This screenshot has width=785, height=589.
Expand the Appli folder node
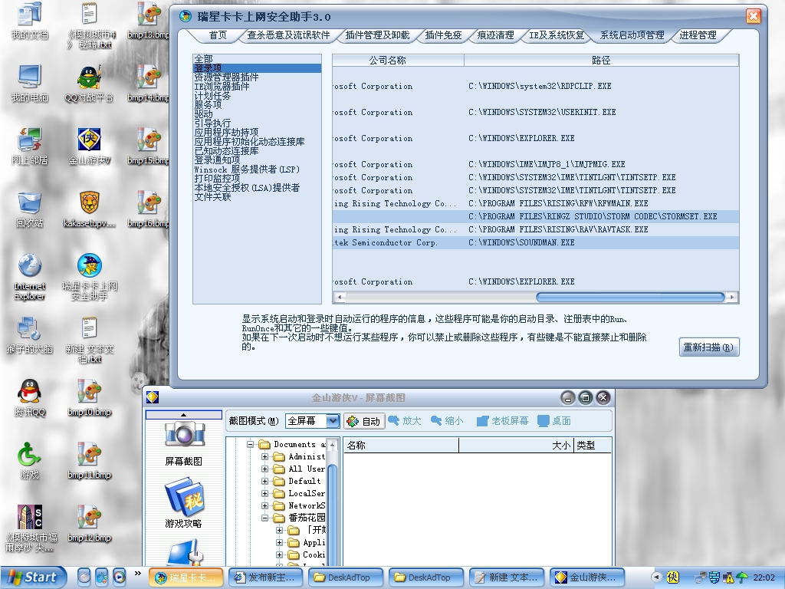[x=279, y=542]
